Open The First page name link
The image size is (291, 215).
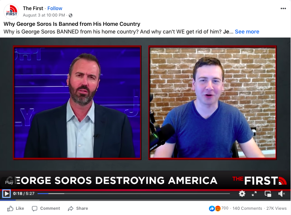(x=33, y=8)
